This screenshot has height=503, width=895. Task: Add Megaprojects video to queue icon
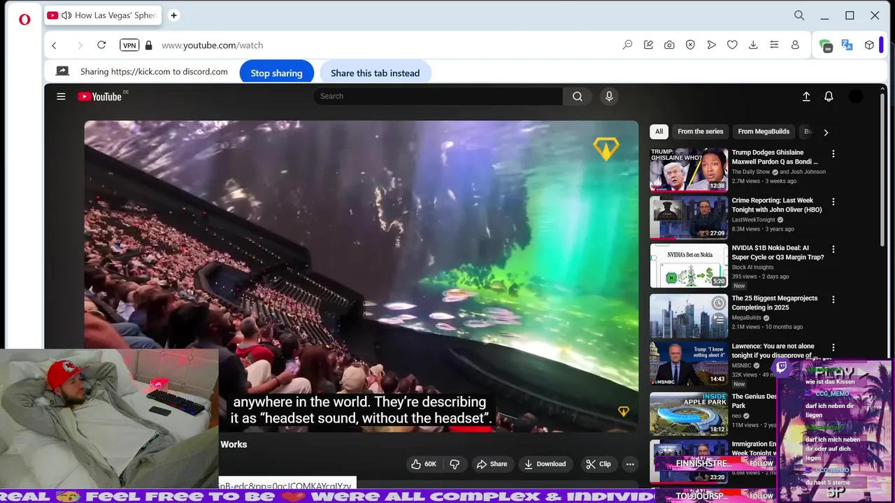(718, 320)
